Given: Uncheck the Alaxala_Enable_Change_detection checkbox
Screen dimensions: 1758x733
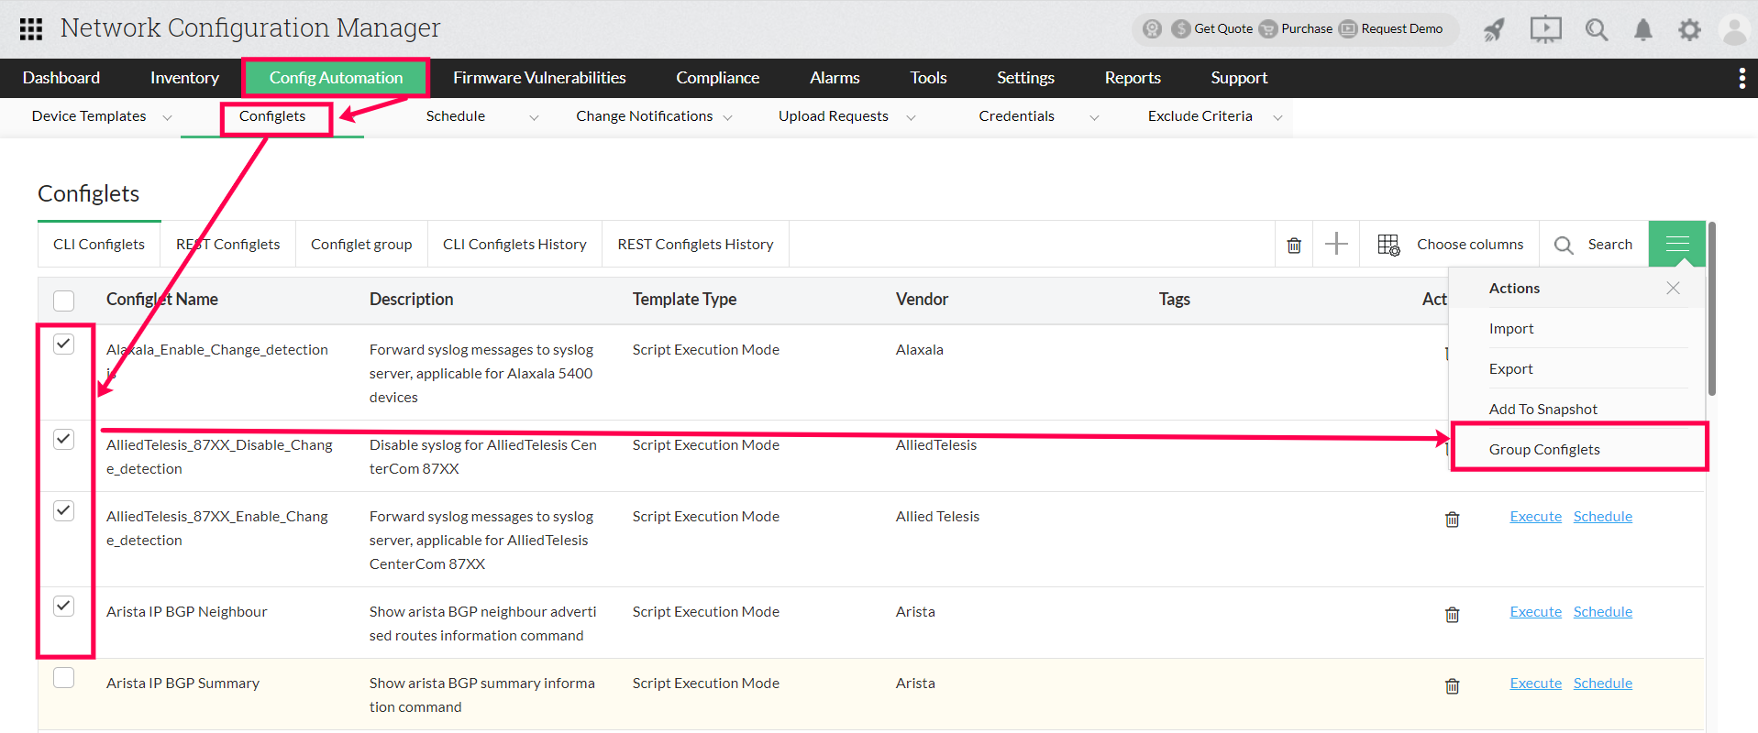Looking at the screenshot, I should [x=63, y=344].
